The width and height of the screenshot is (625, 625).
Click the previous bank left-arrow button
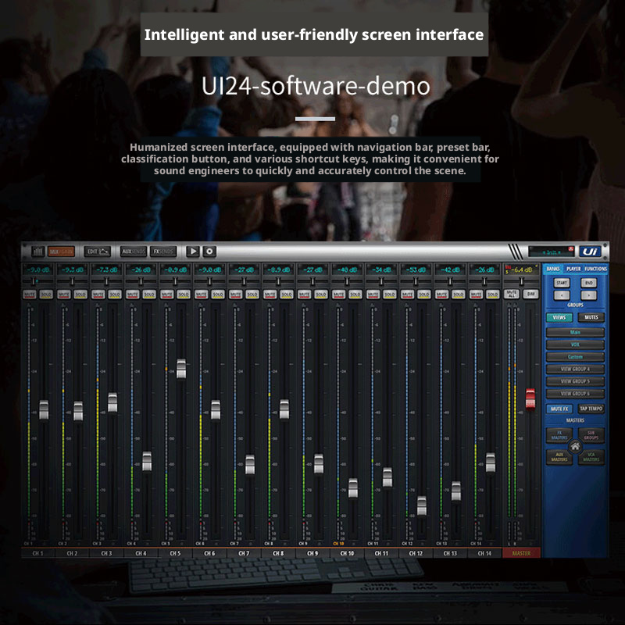[562, 295]
